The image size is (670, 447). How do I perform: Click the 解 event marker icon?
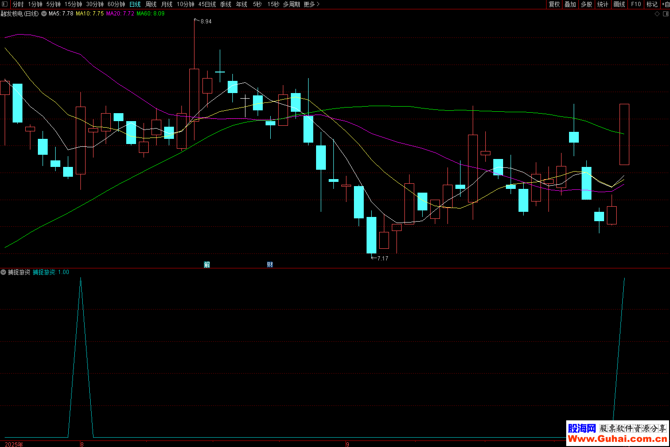(x=207, y=265)
